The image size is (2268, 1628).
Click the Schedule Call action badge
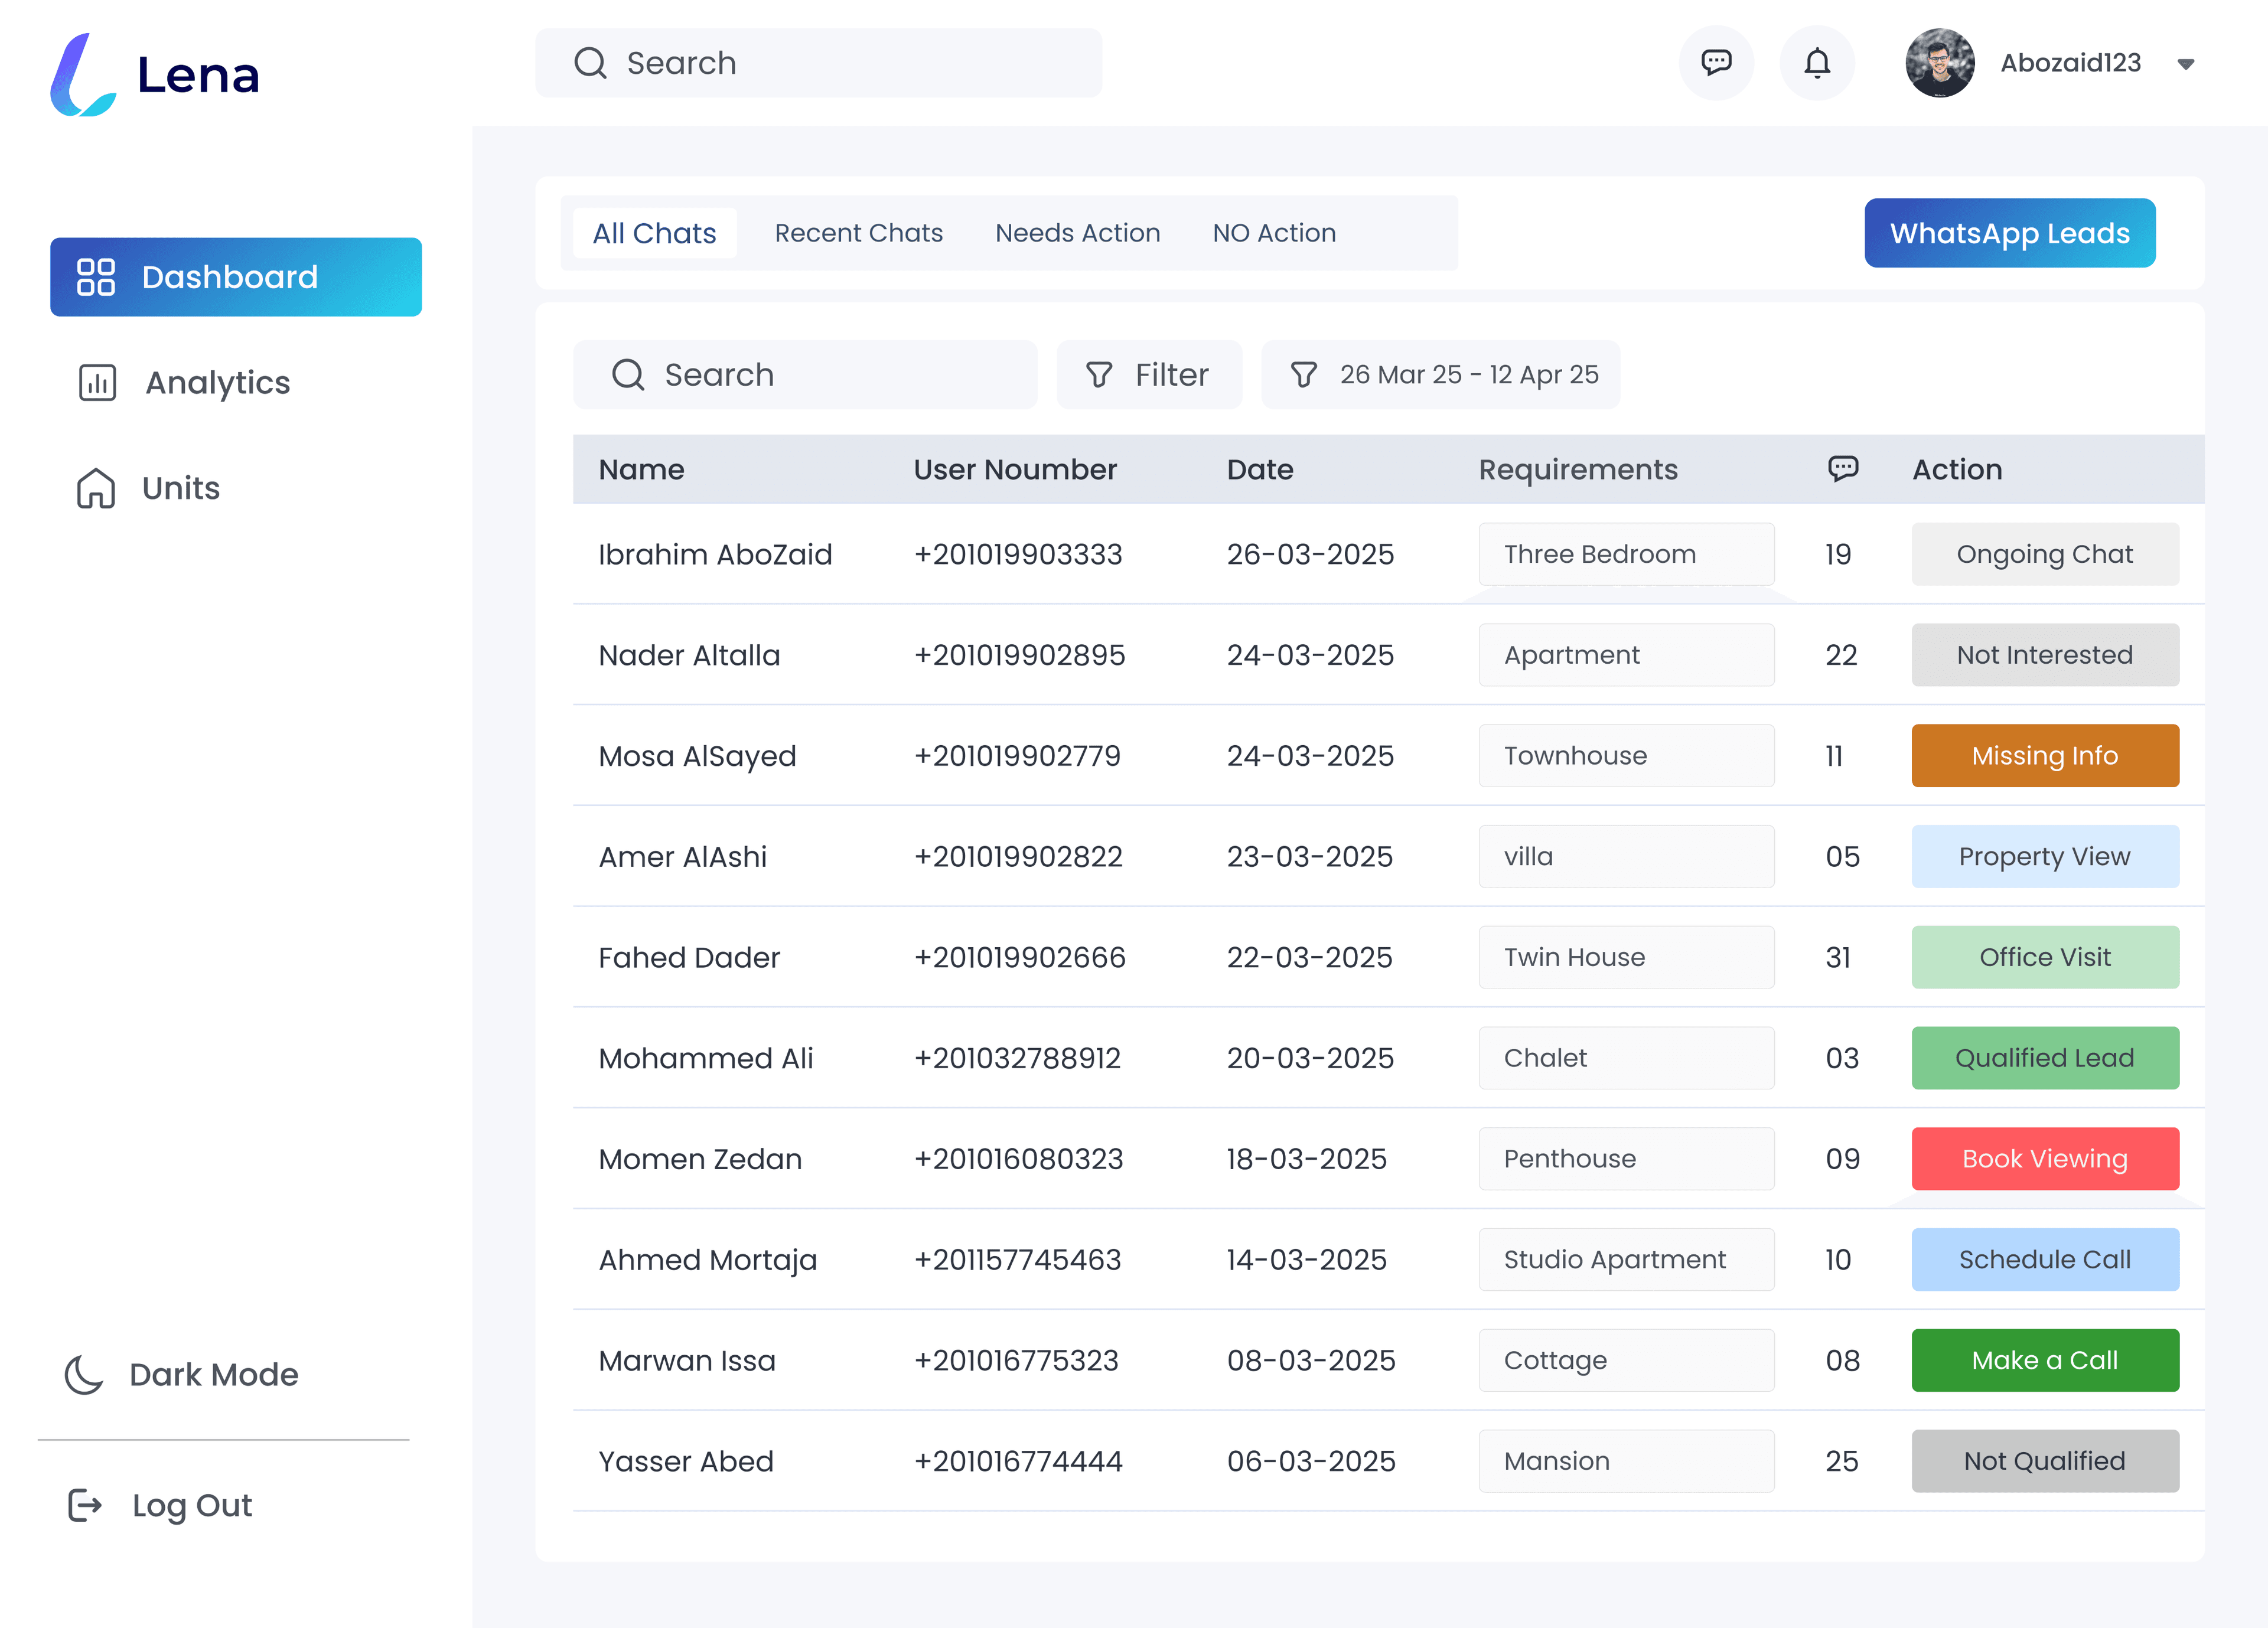pyautogui.click(x=2045, y=1260)
